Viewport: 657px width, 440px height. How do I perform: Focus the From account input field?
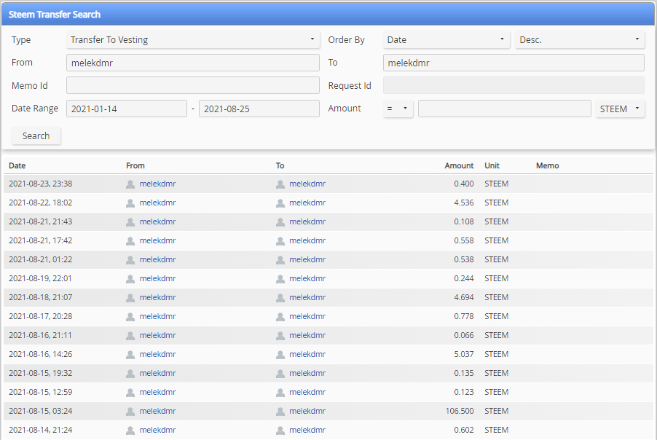(x=193, y=63)
